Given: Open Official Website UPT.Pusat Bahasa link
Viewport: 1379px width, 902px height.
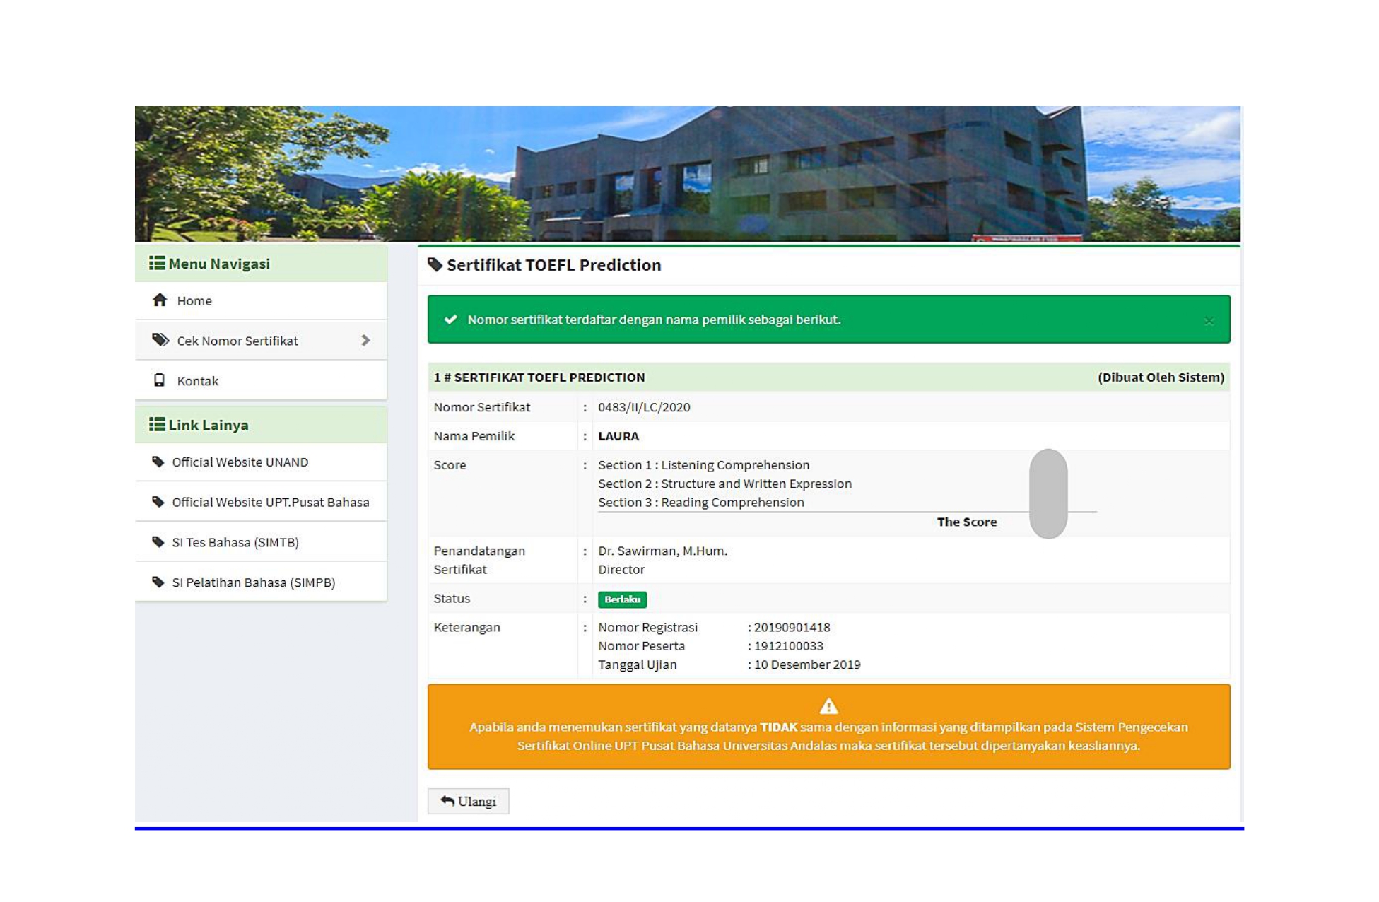Looking at the screenshot, I should [261, 502].
